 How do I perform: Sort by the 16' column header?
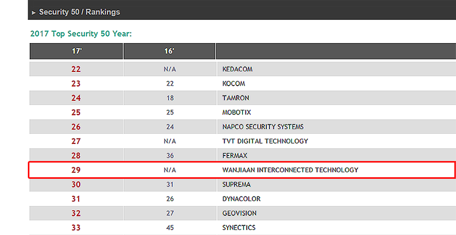pos(169,51)
